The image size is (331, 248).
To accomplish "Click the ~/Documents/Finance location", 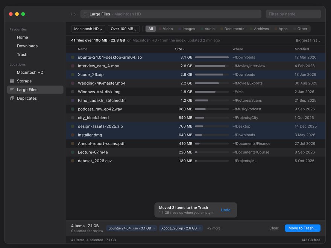I will (x=251, y=144).
